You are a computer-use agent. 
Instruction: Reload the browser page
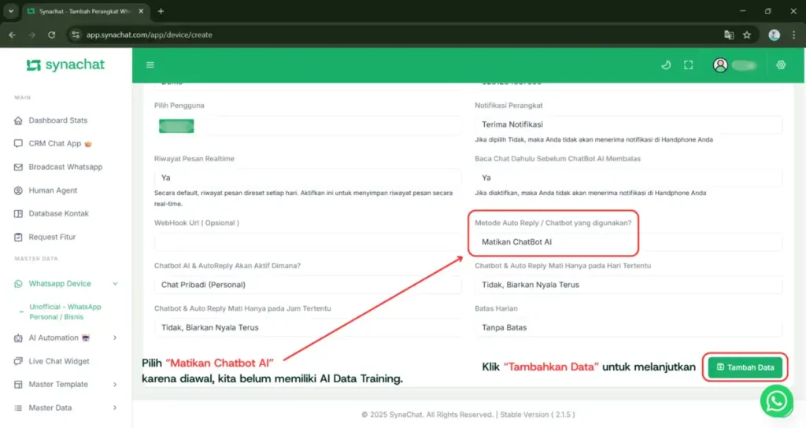pos(51,35)
